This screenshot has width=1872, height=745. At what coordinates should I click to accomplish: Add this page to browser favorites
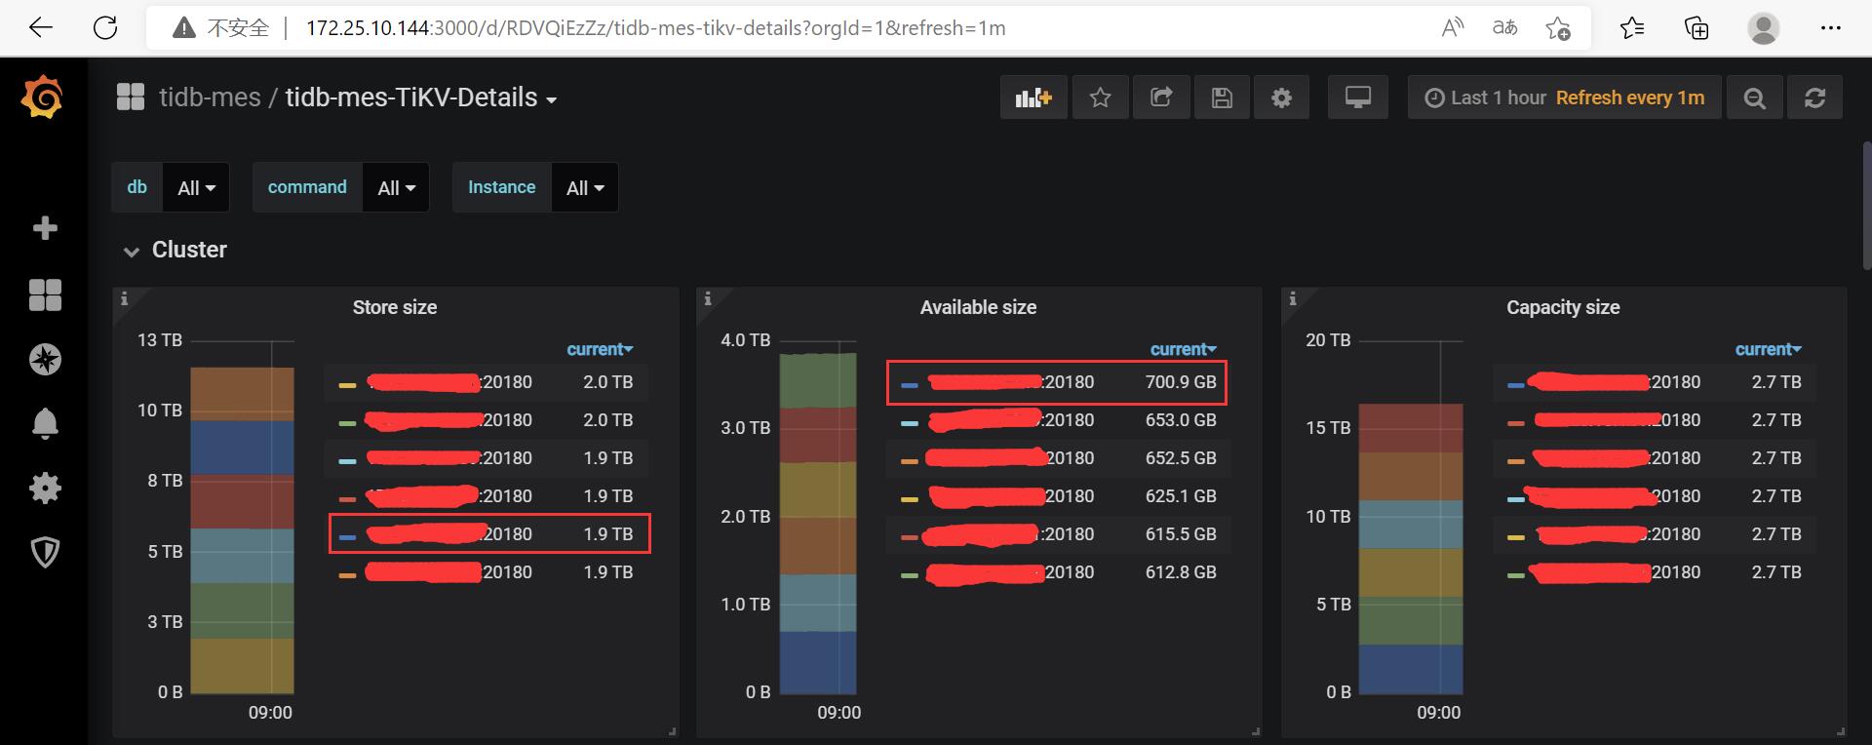(x=1558, y=27)
